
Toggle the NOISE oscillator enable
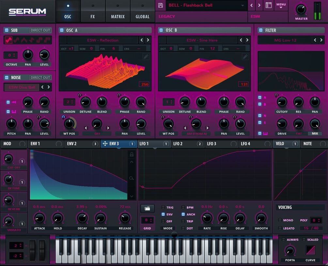coord(7,77)
